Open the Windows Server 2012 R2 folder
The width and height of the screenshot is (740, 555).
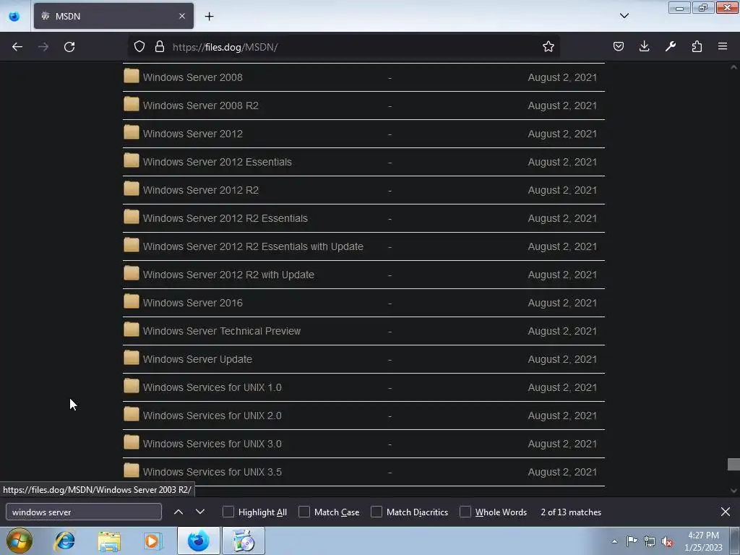point(201,190)
